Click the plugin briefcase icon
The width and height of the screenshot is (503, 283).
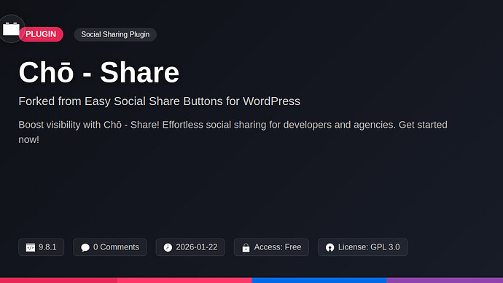[11, 29]
